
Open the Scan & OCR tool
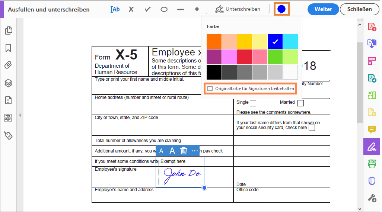pyautogui.click(x=372, y=164)
